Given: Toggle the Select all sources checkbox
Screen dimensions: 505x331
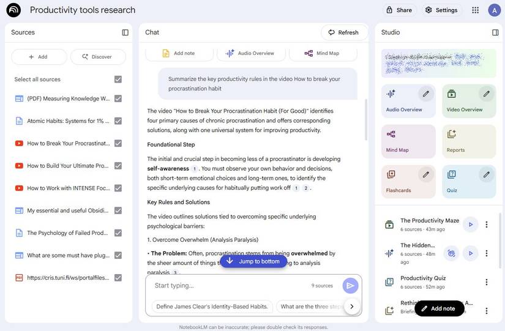Looking at the screenshot, I should click(x=118, y=80).
